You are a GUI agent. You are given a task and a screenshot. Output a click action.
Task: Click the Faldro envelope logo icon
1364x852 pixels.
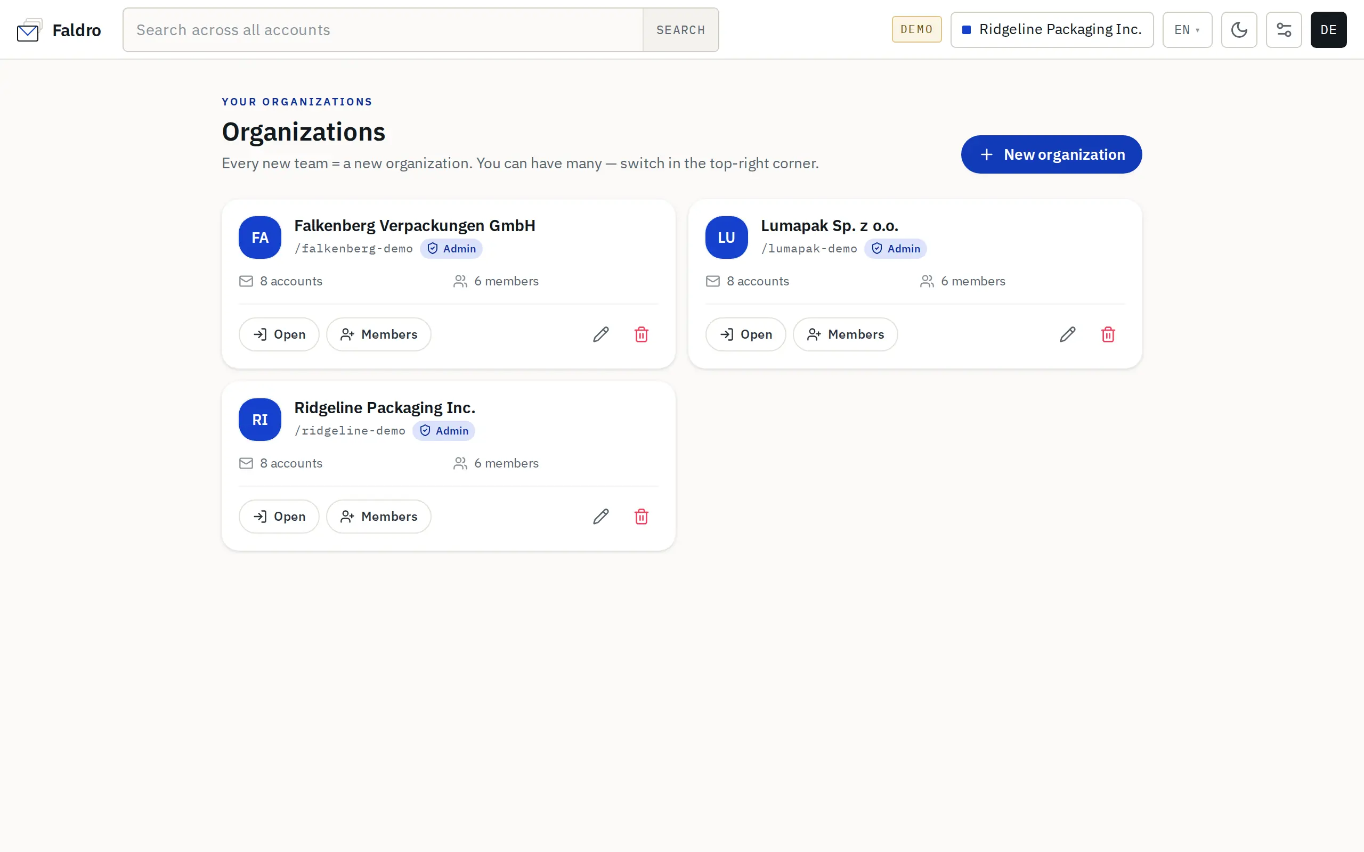coord(29,30)
